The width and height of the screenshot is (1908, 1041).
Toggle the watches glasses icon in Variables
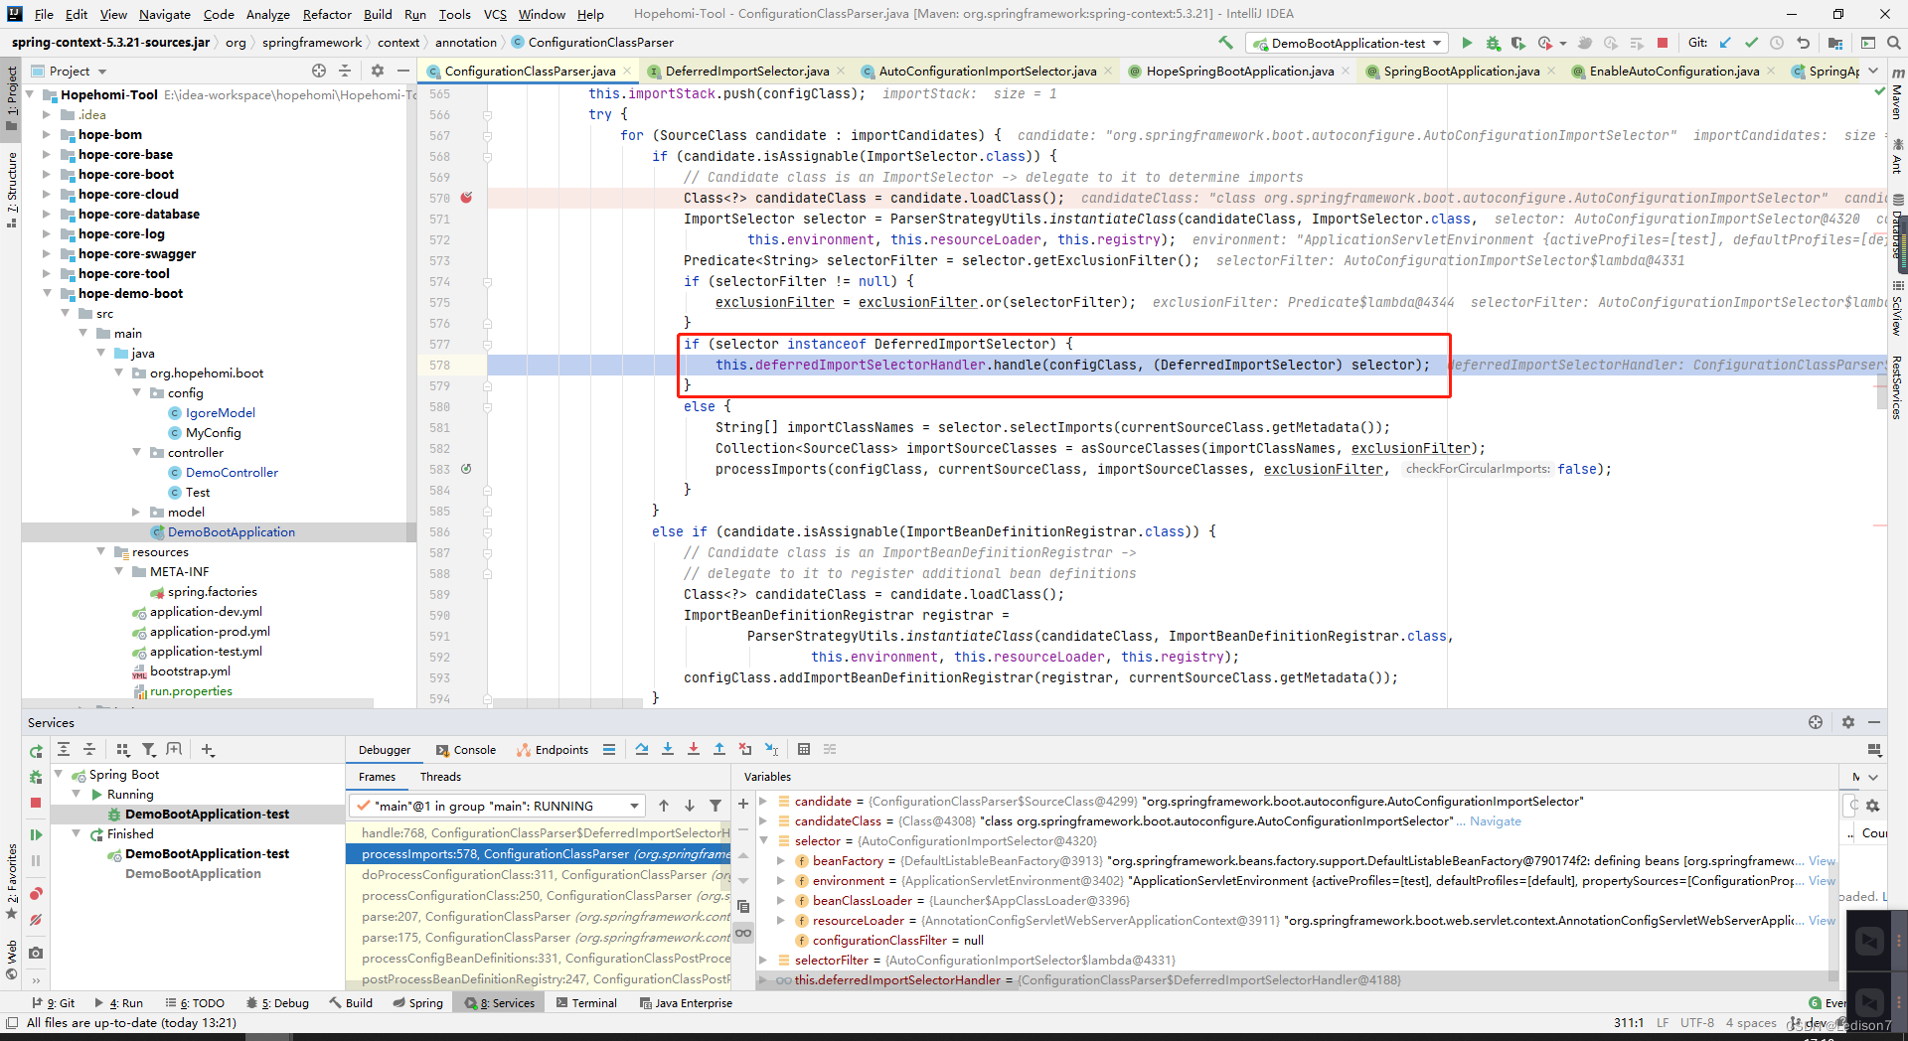743,933
